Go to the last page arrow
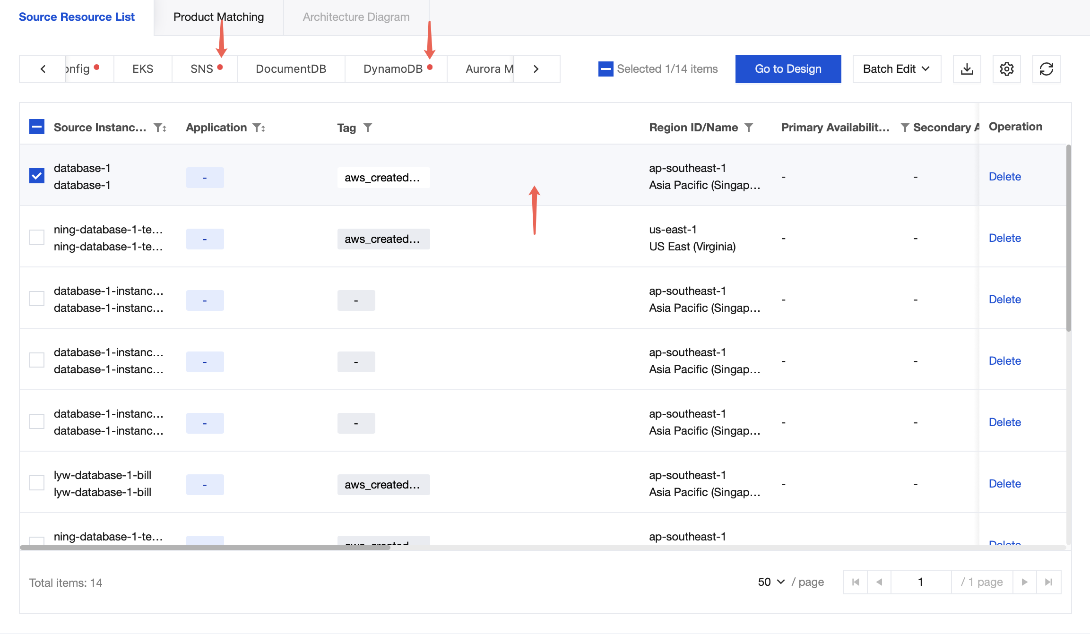This screenshot has width=1090, height=634. coord(1048,582)
